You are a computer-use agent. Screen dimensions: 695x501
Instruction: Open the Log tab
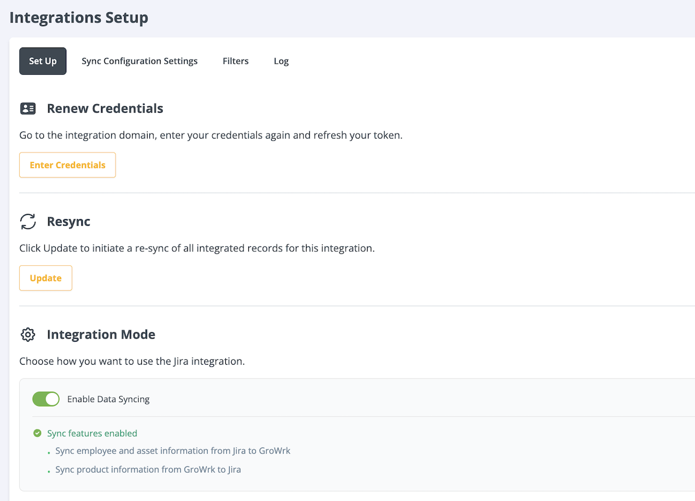(281, 60)
